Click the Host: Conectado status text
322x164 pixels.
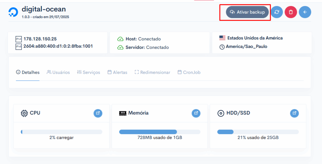coord(143,39)
